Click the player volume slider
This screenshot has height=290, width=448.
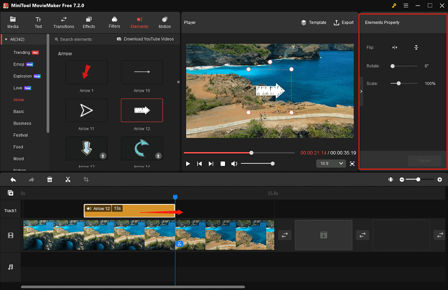click(257, 164)
